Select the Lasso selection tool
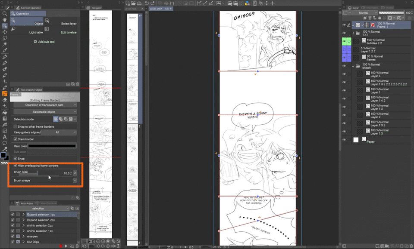Viewport: 414px width, 249px height. (4, 38)
